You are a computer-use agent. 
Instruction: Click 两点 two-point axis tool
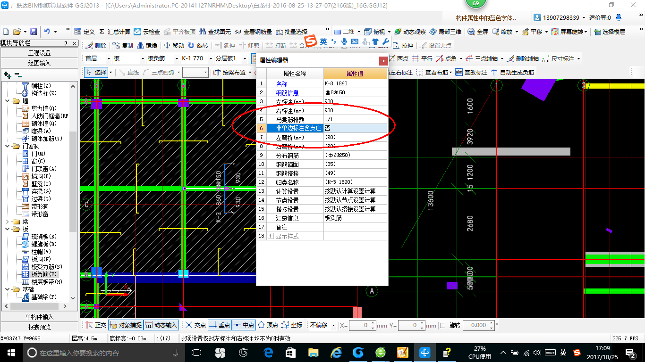point(399,59)
